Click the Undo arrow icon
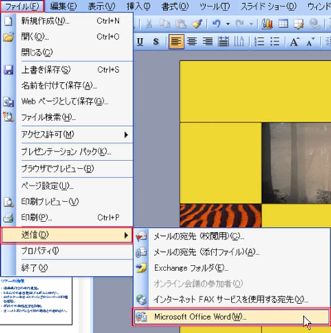 216,24
